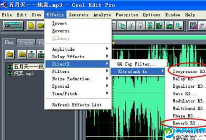This screenshot has width=206, height=140.
Task: Click the yellow playback cursor marker
Action: coord(114,43)
